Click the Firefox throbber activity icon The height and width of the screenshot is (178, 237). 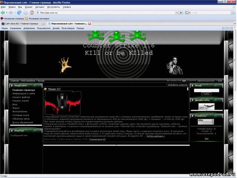[x=234, y=7]
